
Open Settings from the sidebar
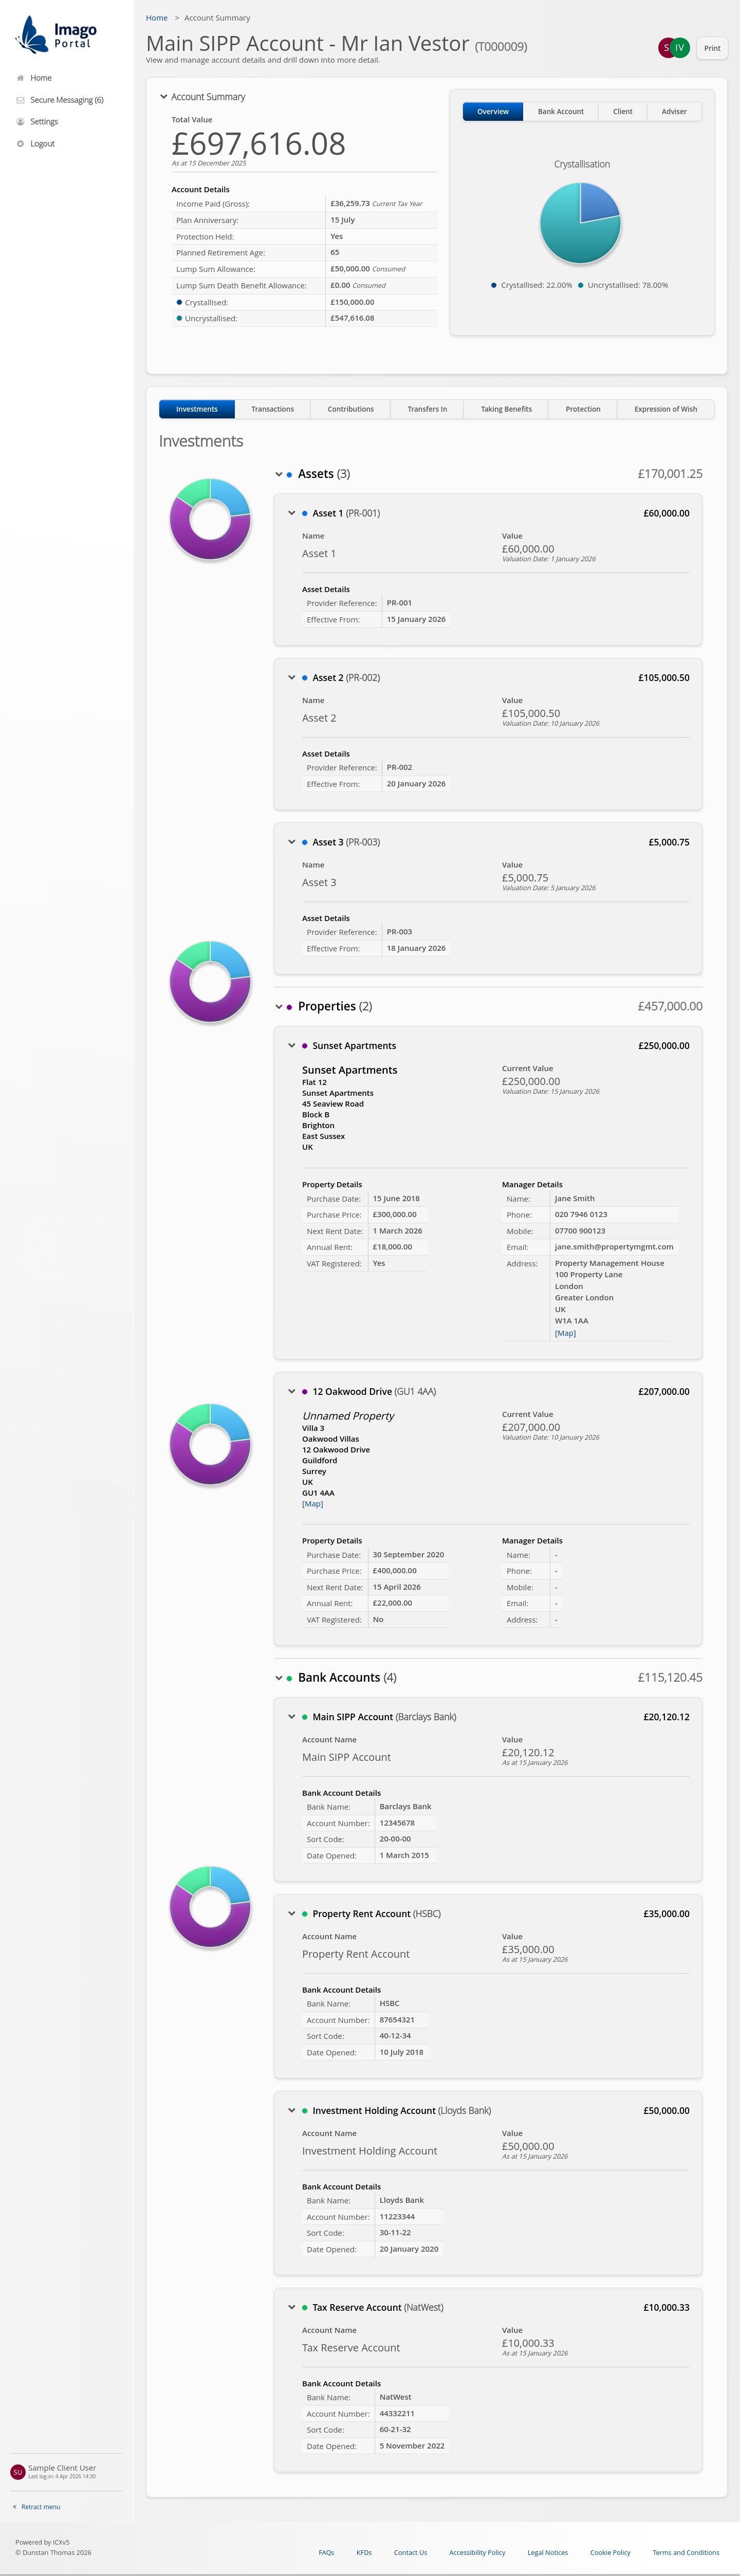[x=44, y=122]
